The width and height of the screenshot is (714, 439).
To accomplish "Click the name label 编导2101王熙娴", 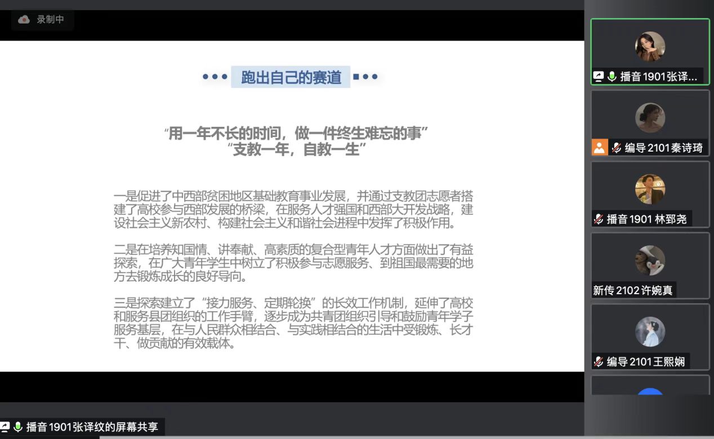I will pyautogui.click(x=646, y=362).
